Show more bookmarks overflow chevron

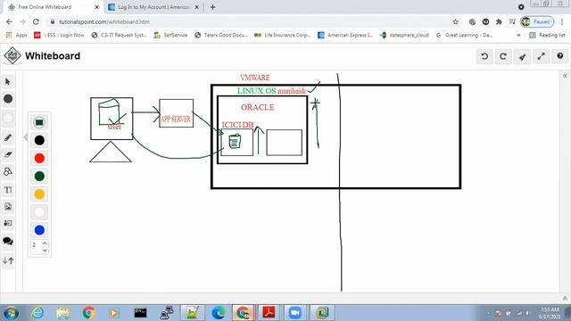518,35
